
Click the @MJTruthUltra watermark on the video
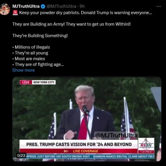(x=116, y=135)
